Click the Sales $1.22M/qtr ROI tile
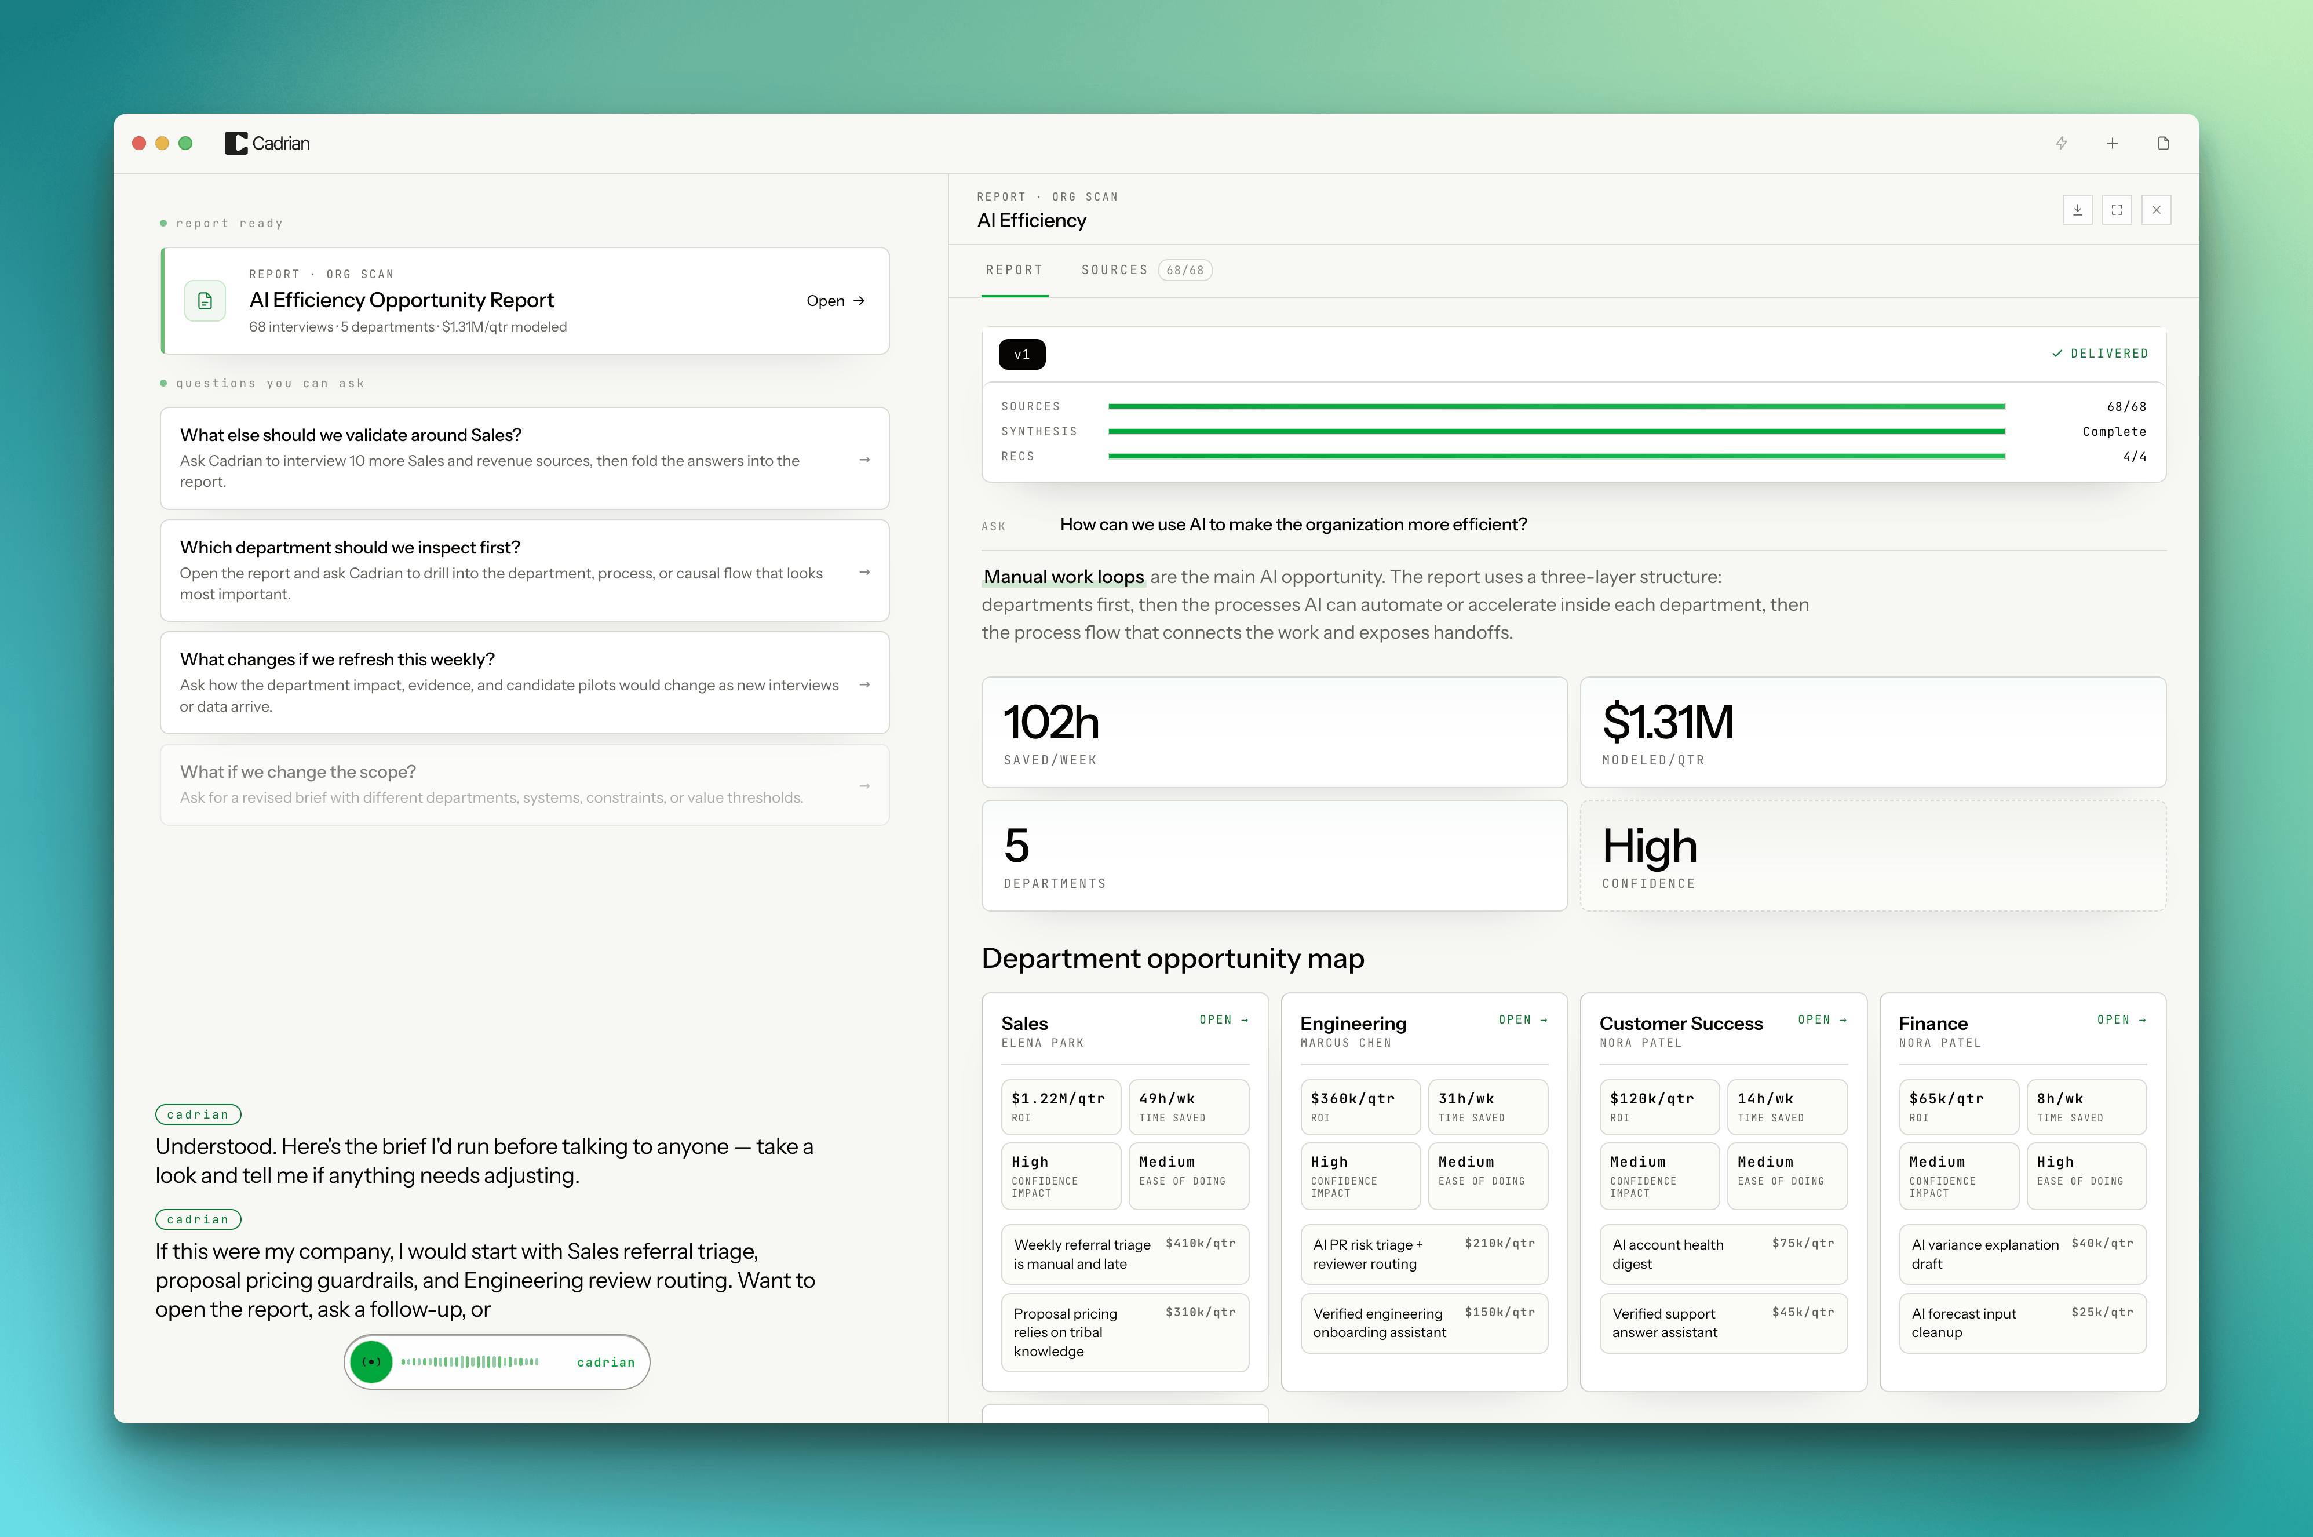Viewport: 2313px width, 1537px height. coord(1061,1107)
